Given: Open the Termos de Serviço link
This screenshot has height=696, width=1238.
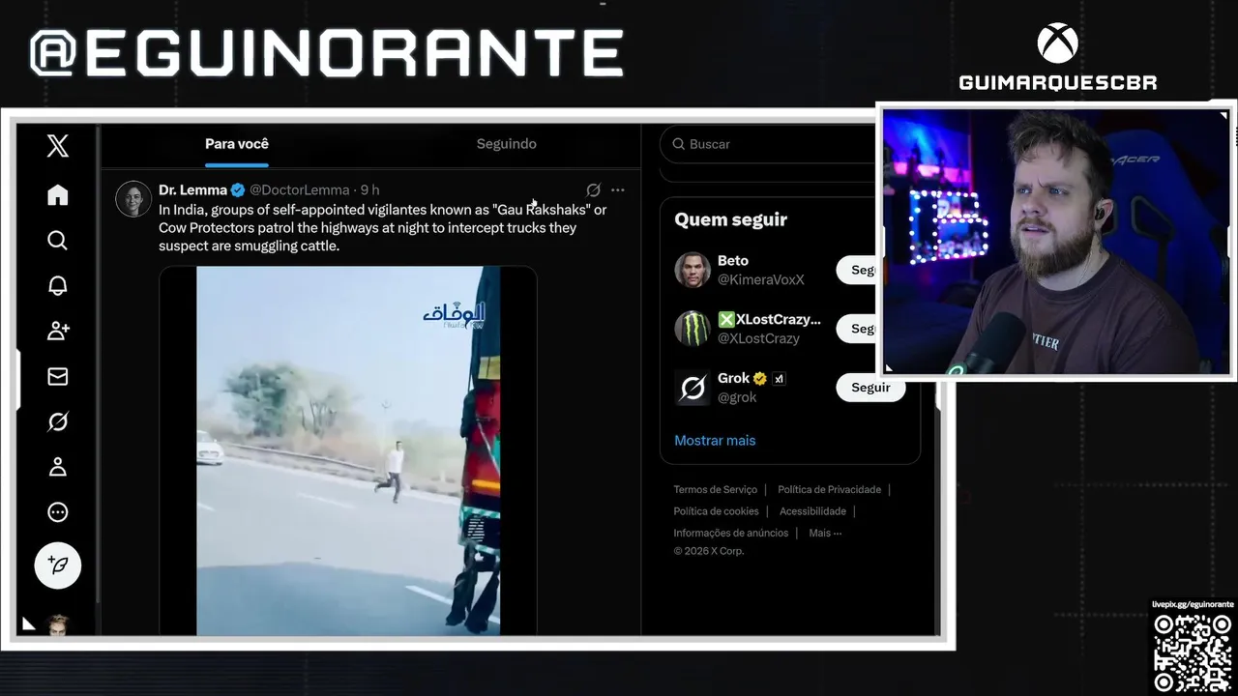Looking at the screenshot, I should 716,490.
